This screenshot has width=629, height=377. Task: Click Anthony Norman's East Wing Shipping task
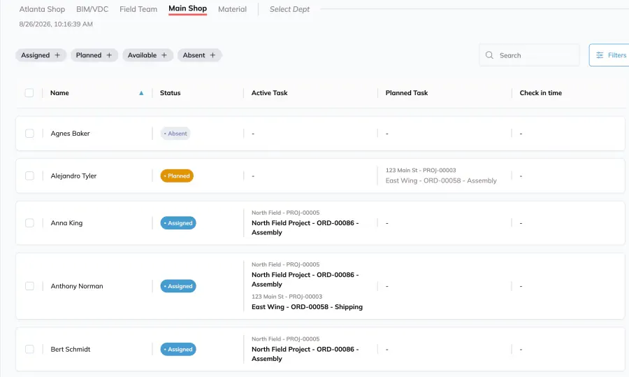[308, 307]
